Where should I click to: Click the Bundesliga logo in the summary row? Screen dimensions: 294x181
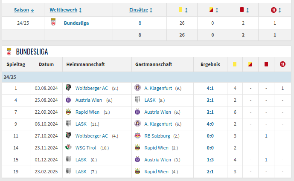pyautogui.click(x=53, y=23)
